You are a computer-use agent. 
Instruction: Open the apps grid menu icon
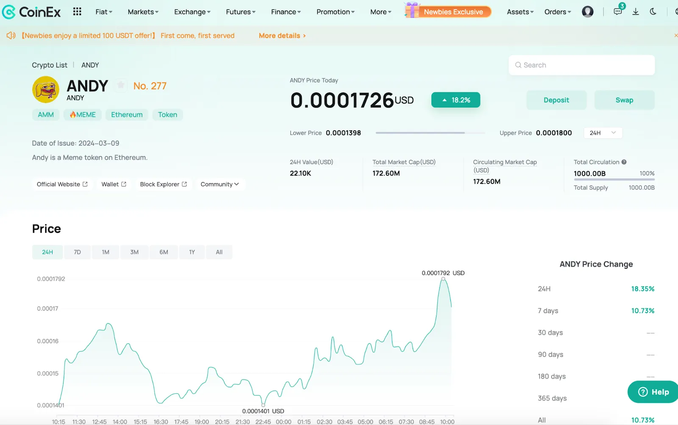[x=77, y=11]
